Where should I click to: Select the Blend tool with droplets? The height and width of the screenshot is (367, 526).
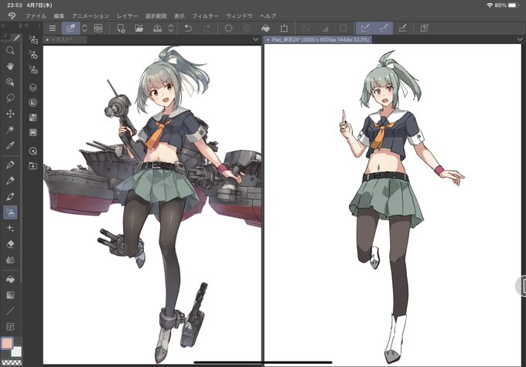pos(10,260)
